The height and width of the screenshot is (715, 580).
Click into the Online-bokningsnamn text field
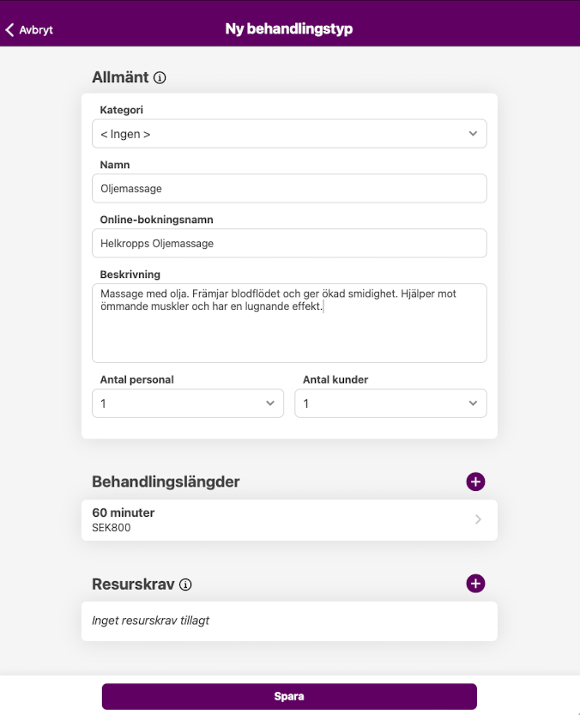288,244
